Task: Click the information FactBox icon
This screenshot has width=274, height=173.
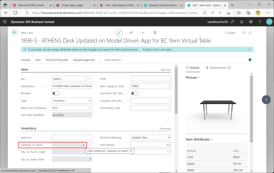Action: coord(250,60)
